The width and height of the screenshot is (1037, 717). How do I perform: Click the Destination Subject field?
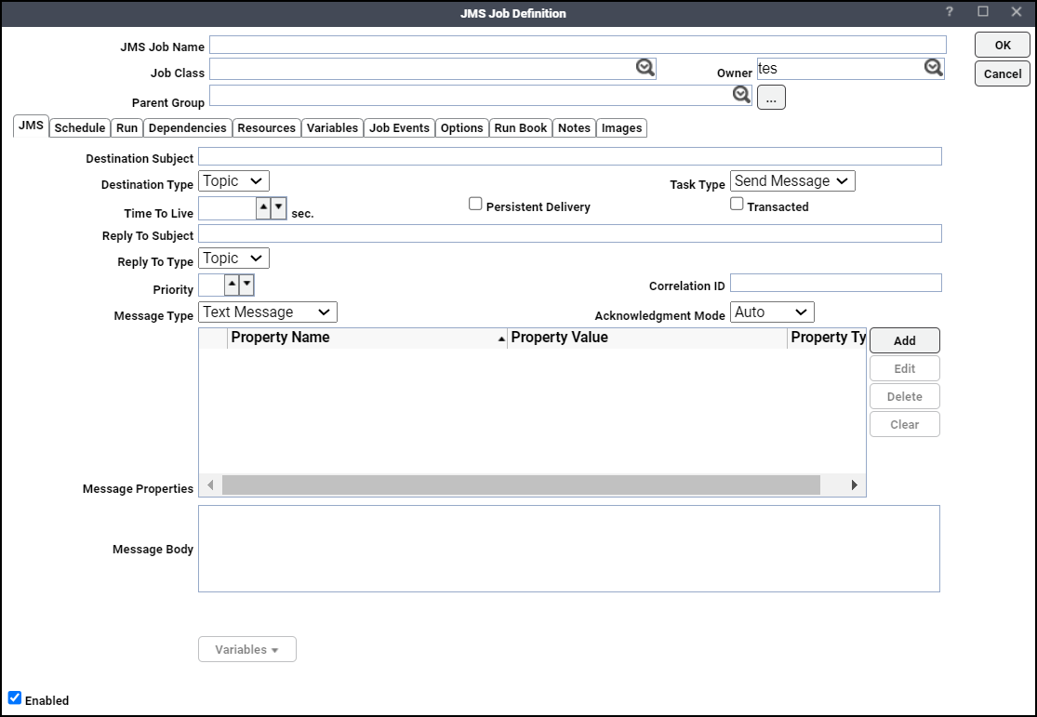coord(570,156)
